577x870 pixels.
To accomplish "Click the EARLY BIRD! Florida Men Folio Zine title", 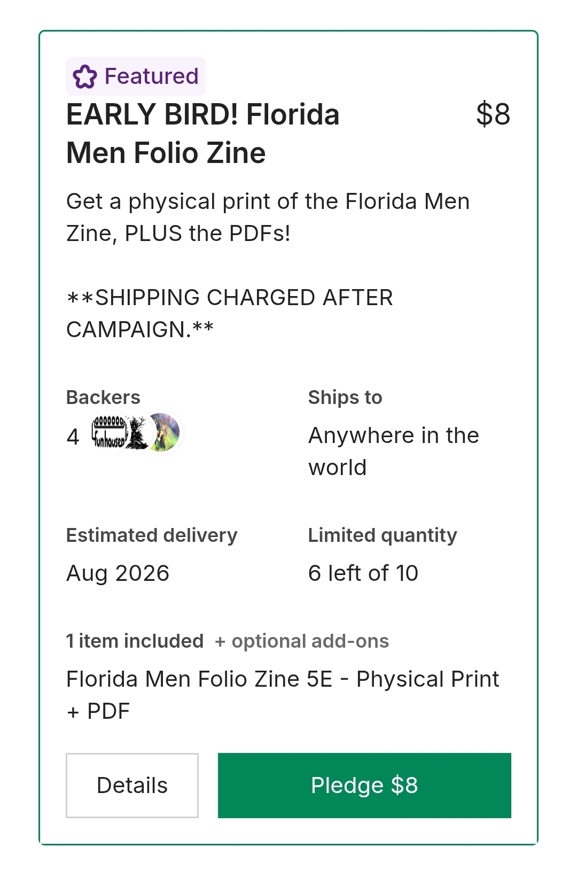I will (x=203, y=134).
